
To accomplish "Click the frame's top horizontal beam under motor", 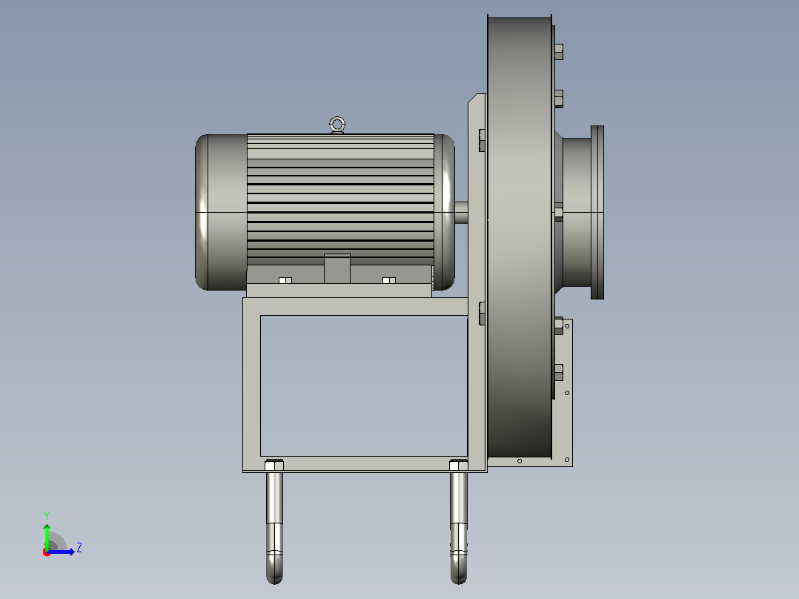I will [356, 306].
